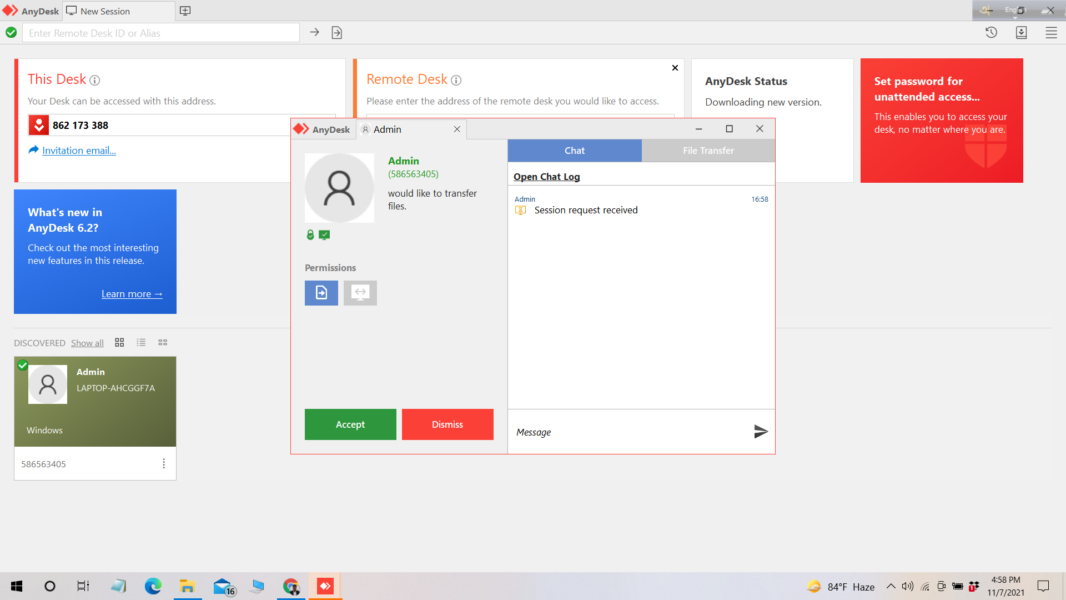Image resolution: width=1066 pixels, height=600 pixels.
Task: Click Session request received chat message
Action: tap(586, 210)
